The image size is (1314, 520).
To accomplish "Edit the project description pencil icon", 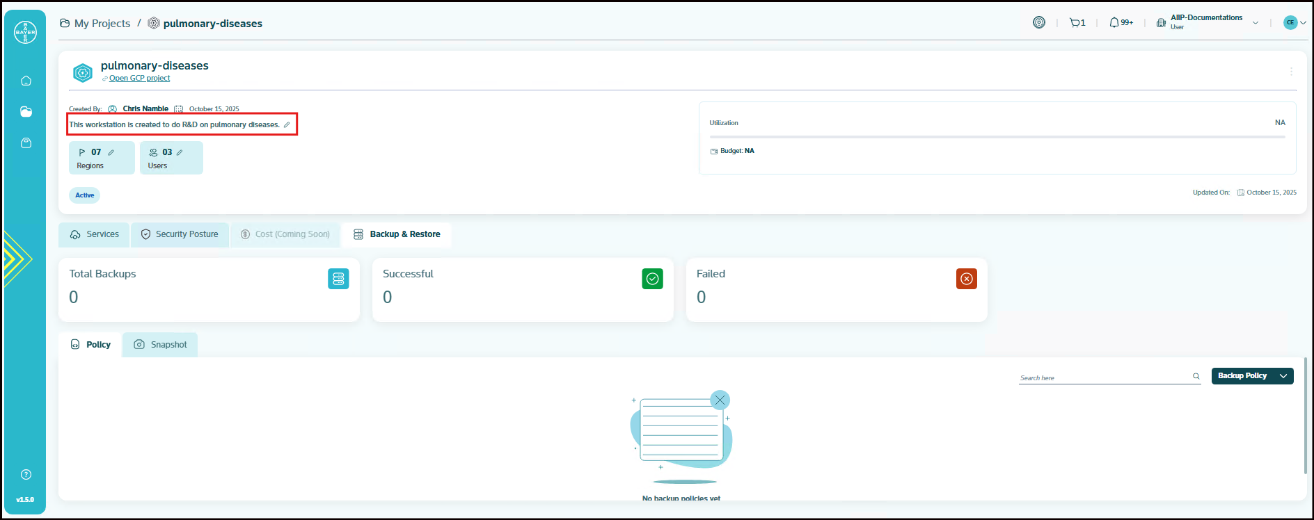I will 287,125.
